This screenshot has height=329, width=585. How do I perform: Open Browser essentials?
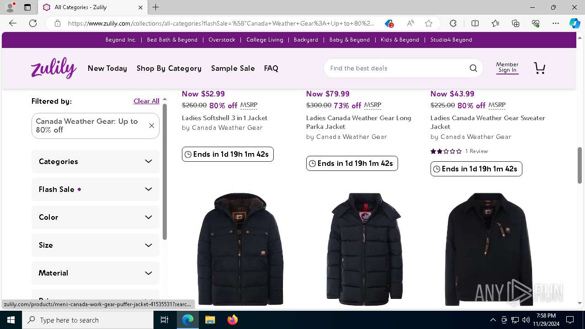pos(536,23)
